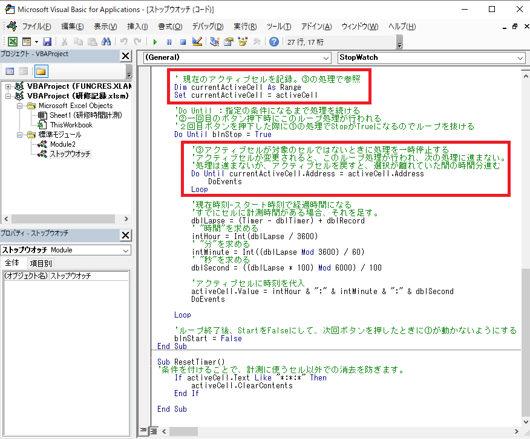The image size is (530, 439).
Task: Toggle Design Mode icon in toolbar
Action: [197, 42]
